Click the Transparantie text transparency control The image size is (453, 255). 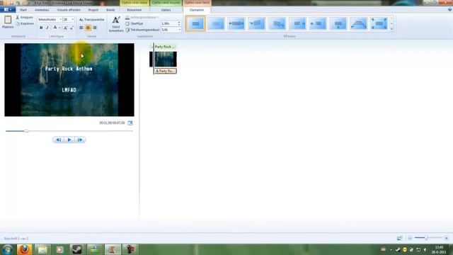coord(91,20)
